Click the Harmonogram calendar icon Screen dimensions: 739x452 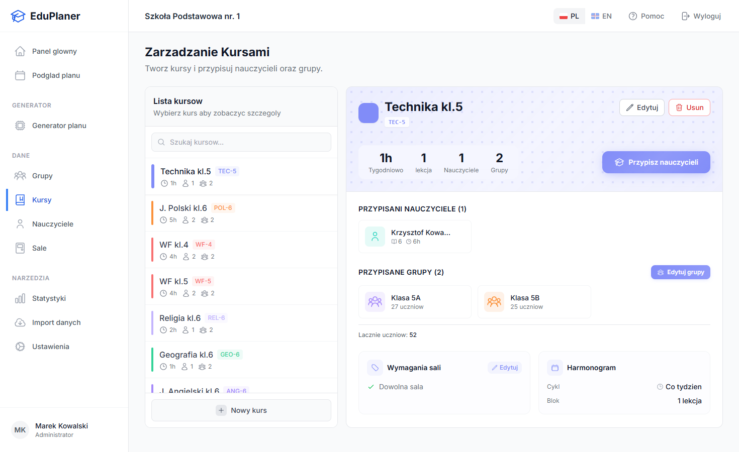tap(555, 368)
